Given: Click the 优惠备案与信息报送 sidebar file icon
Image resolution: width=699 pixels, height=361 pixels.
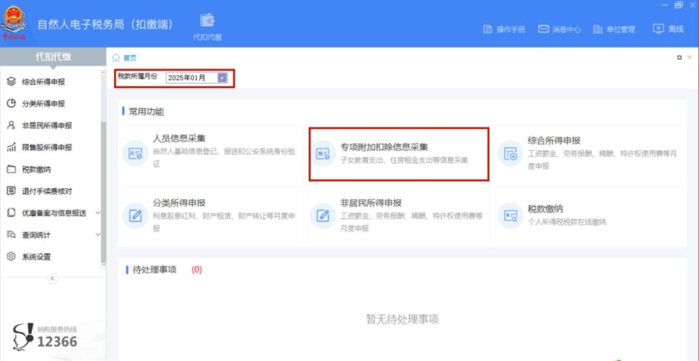Looking at the screenshot, I should tap(12, 213).
